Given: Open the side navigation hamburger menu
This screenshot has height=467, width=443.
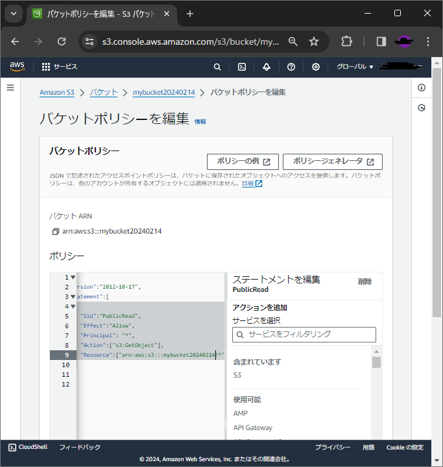Looking at the screenshot, I should coord(10,88).
